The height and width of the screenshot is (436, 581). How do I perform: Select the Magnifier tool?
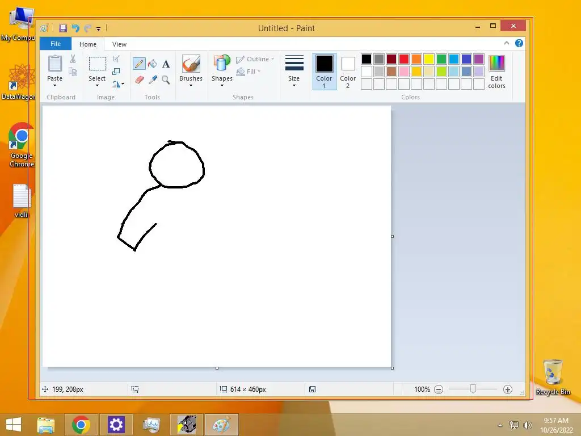166,79
